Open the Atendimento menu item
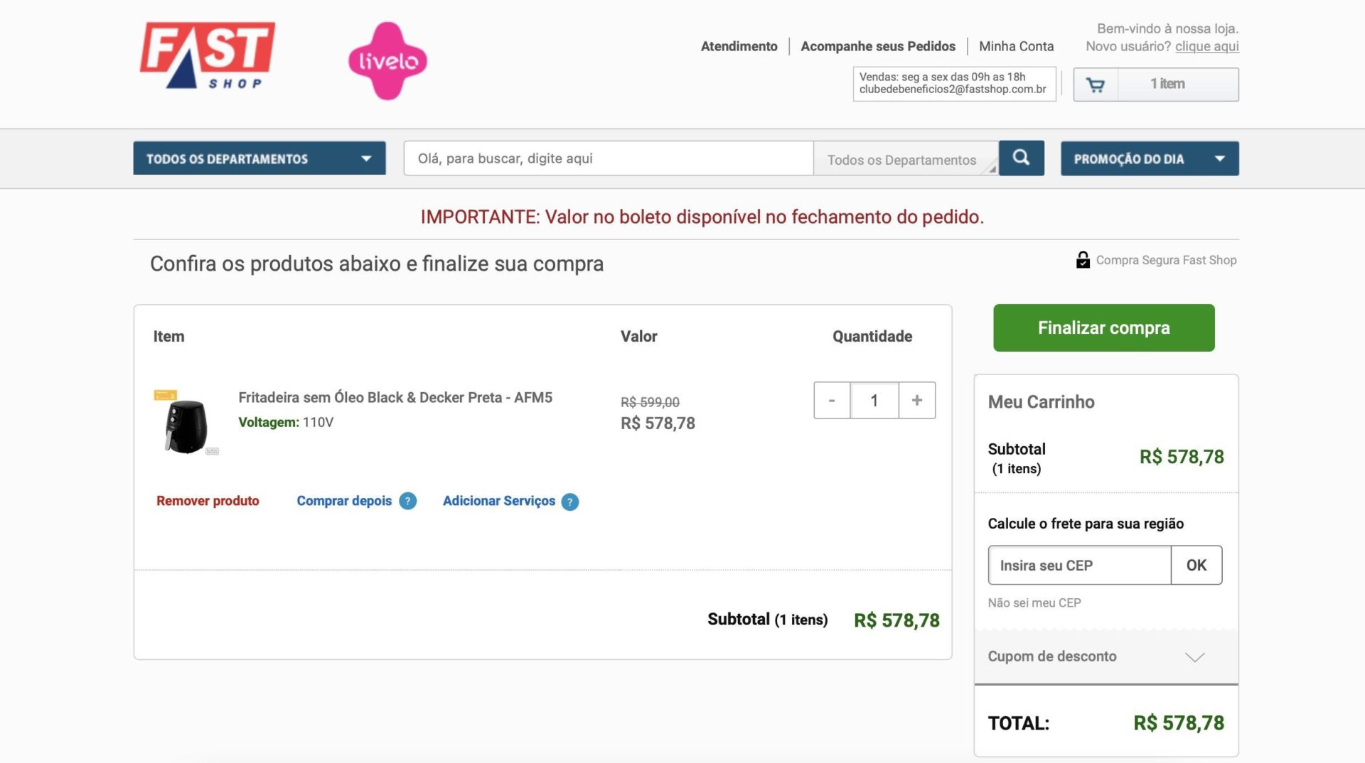Image resolution: width=1365 pixels, height=763 pixels. [739, 46]
